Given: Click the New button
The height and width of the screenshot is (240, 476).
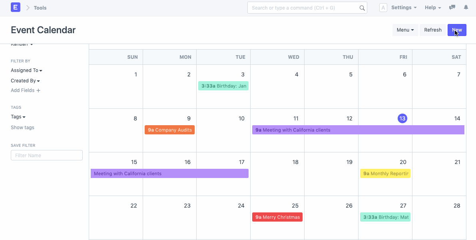Looking at the screenshot, I should [456, 30].
